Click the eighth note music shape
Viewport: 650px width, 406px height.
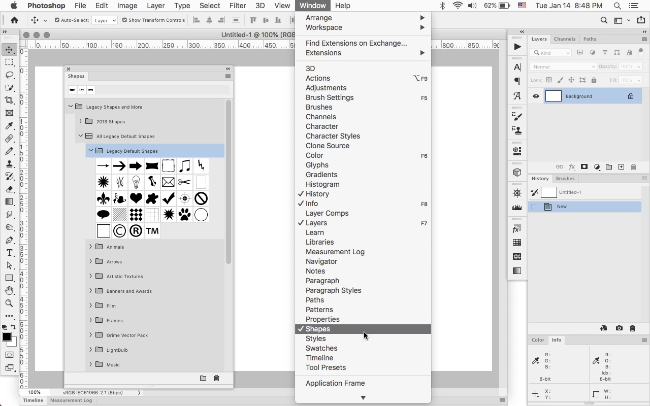click(x=185, y=166)
